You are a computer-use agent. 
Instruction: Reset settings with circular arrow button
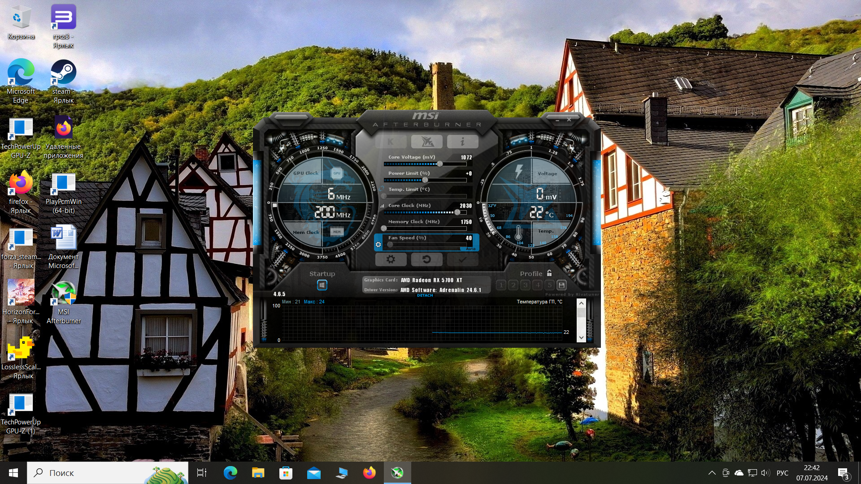(x=426, y=259)
